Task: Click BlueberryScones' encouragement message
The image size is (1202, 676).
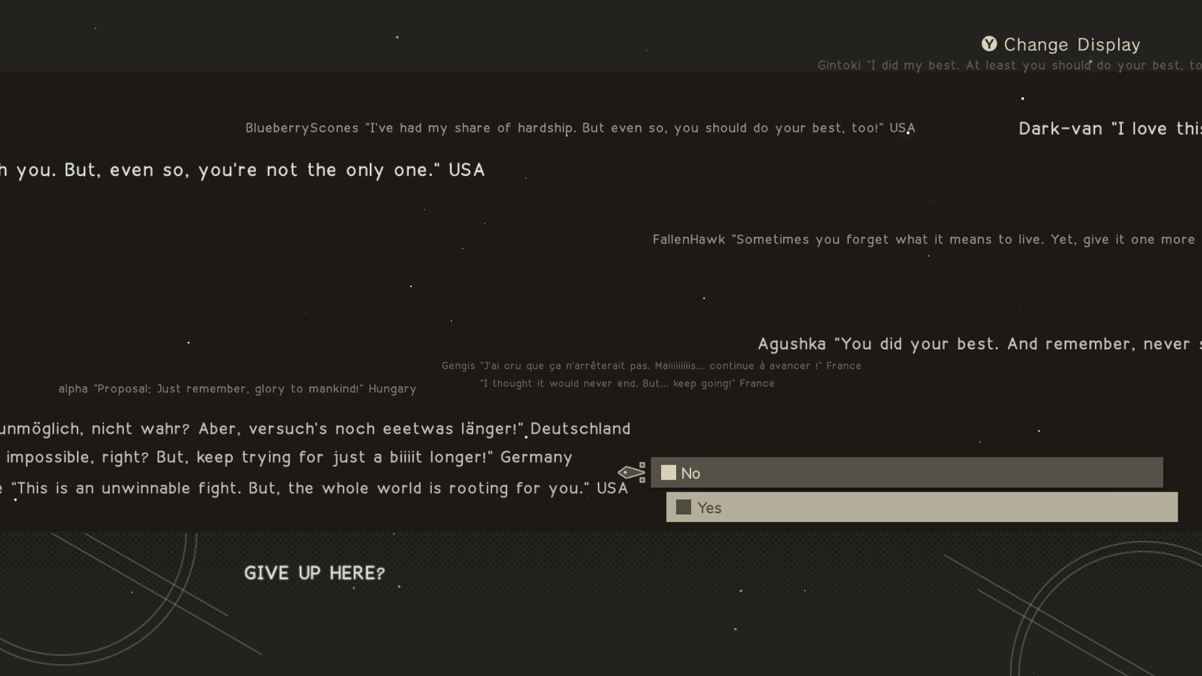Action: tap(580, 128)
